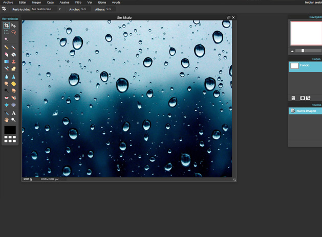
Task: Select the Paint Bucket tool
Action: pos(13,55)
